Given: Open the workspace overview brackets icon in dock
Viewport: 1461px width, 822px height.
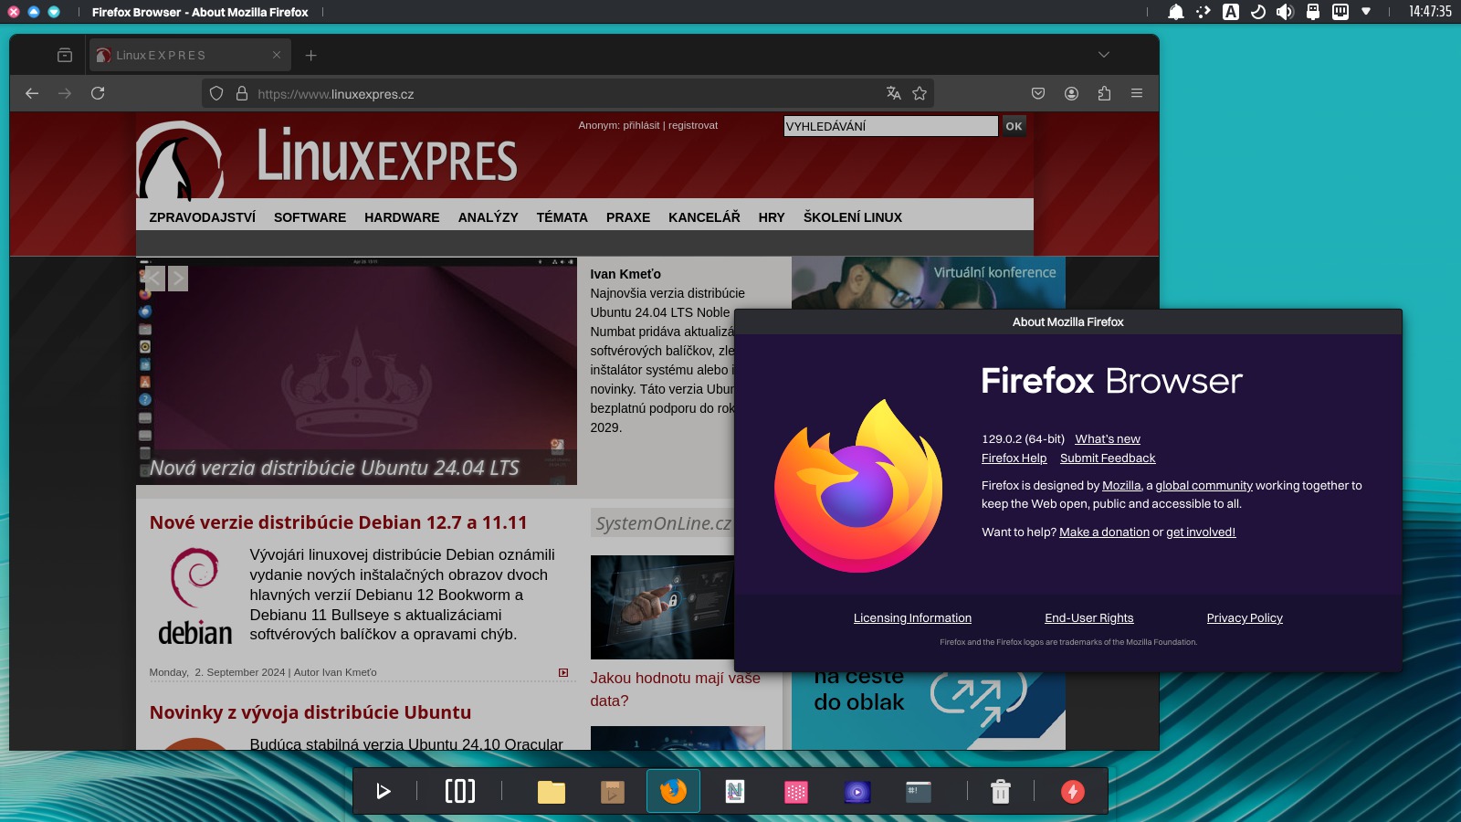Looking at the screenshot, I should pyautogui.click(x=460, y=791).
